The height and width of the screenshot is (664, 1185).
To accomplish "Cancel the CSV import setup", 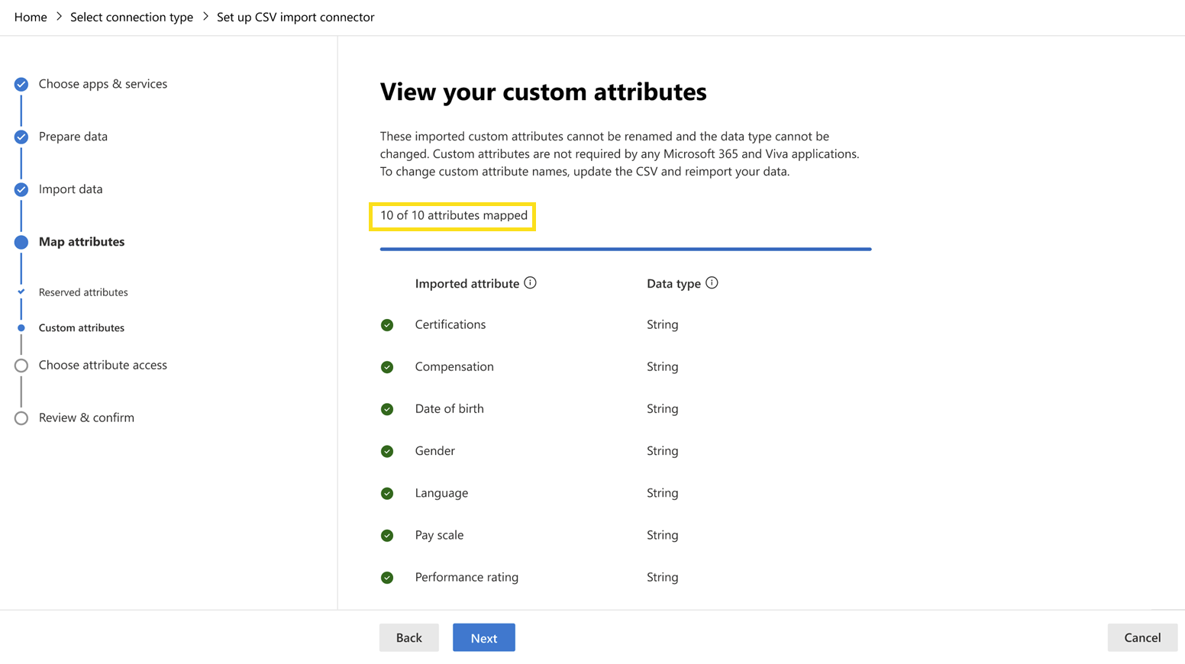I will pos(1142,637).
